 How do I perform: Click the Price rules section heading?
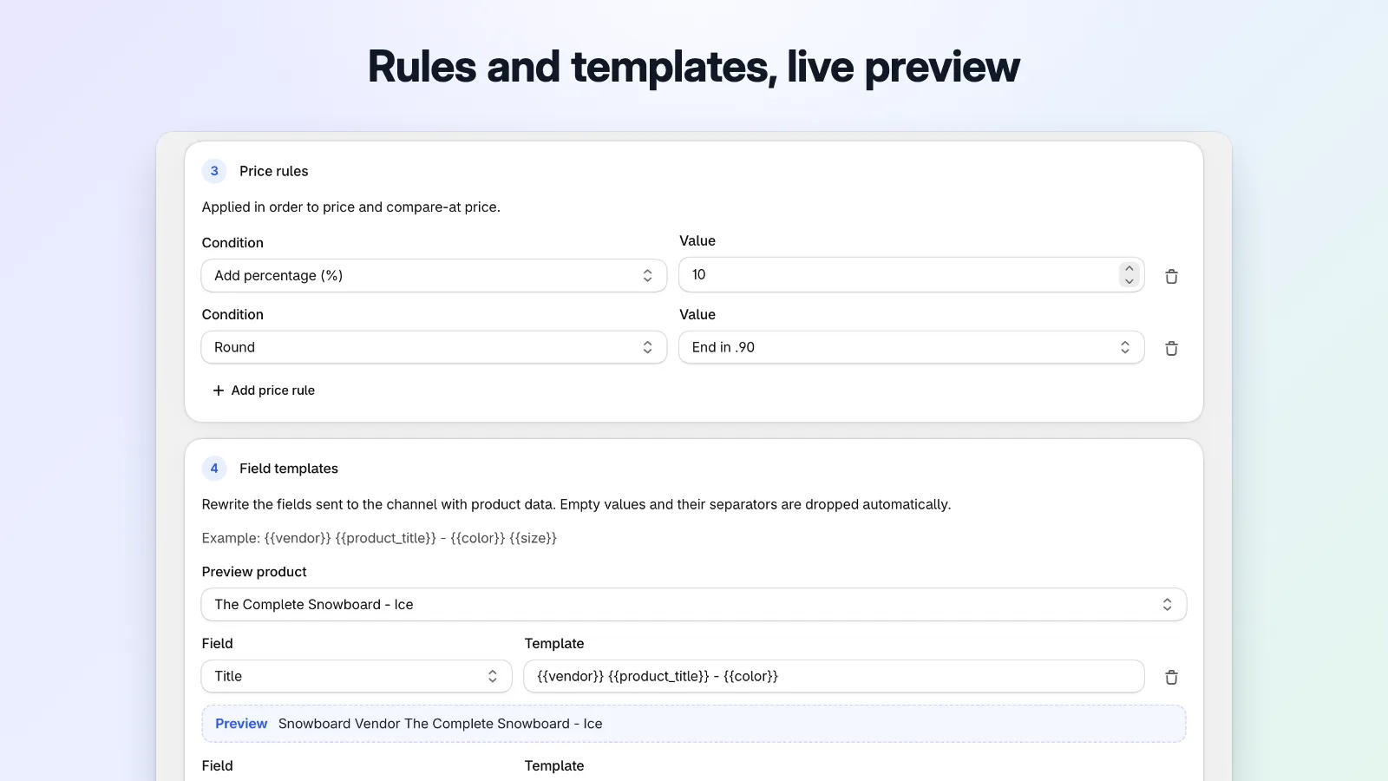274,171
